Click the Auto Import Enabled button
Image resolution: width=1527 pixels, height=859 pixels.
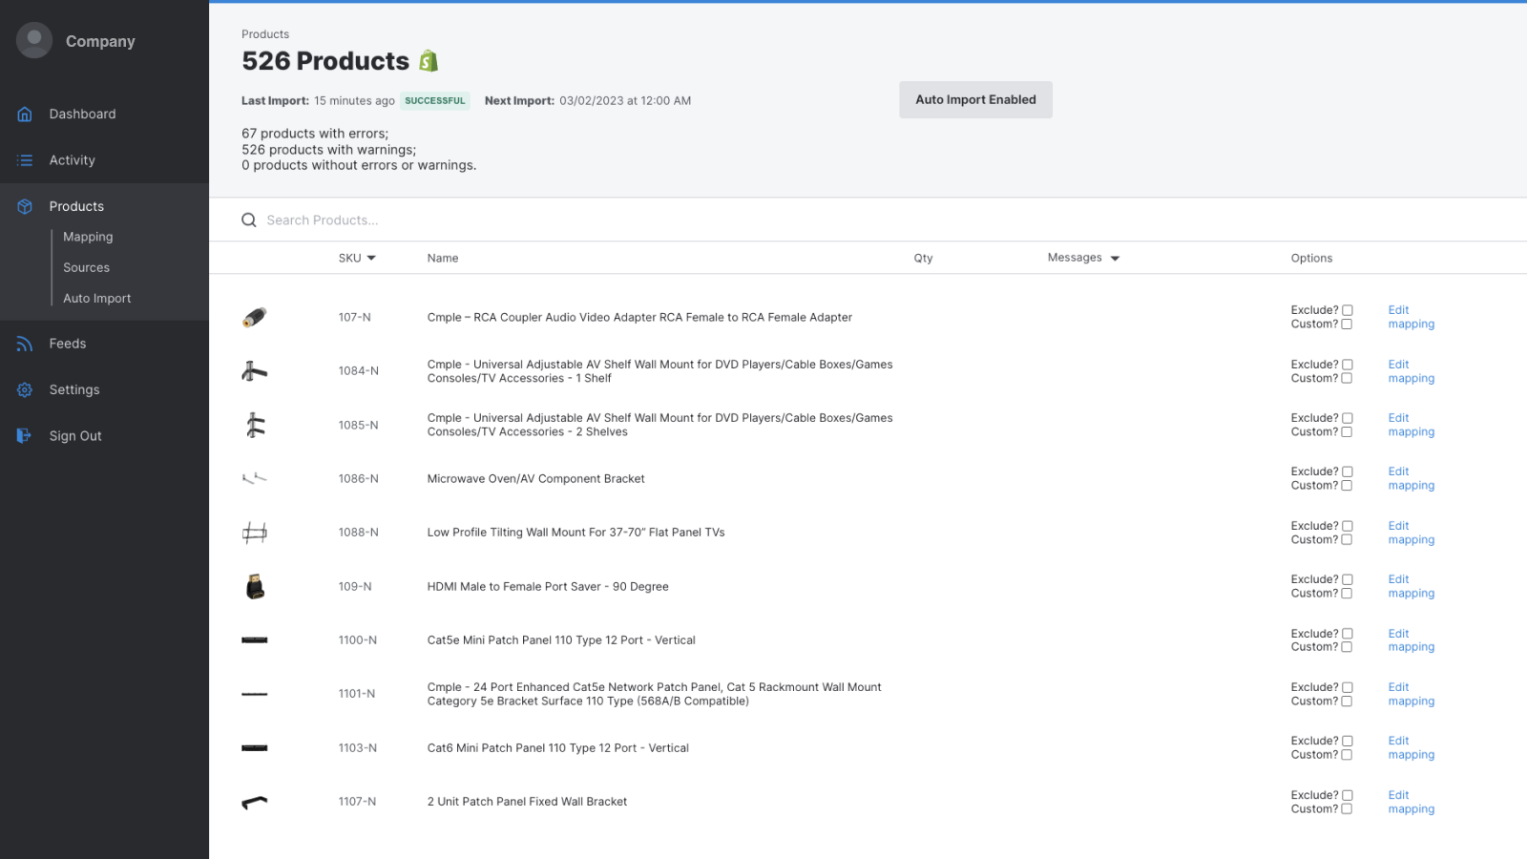pyautogui.click(x=975, y=99)
